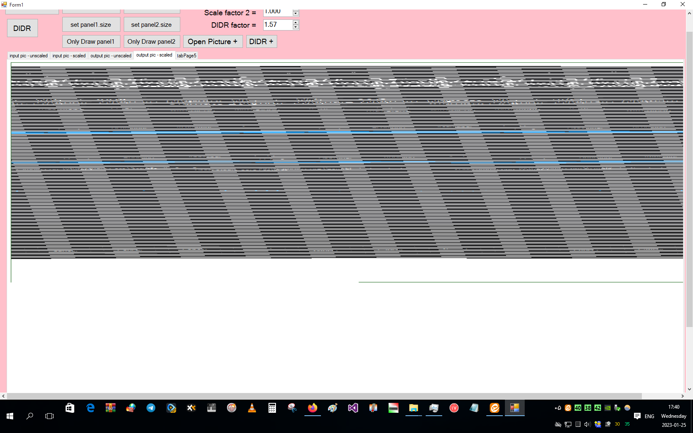Decrease DIDR factor with down arrow

click(x=296, y=27)
